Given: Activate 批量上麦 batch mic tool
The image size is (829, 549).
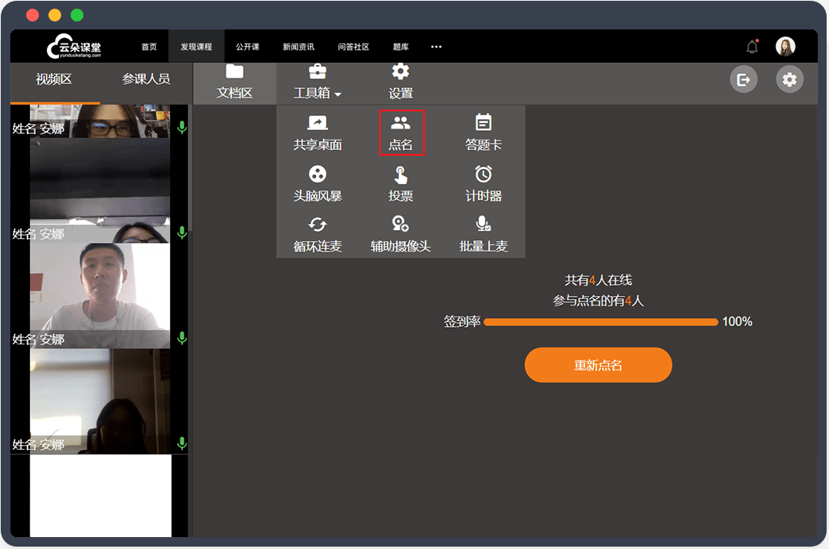Looking at the screenshot, I should pos(483,235).
